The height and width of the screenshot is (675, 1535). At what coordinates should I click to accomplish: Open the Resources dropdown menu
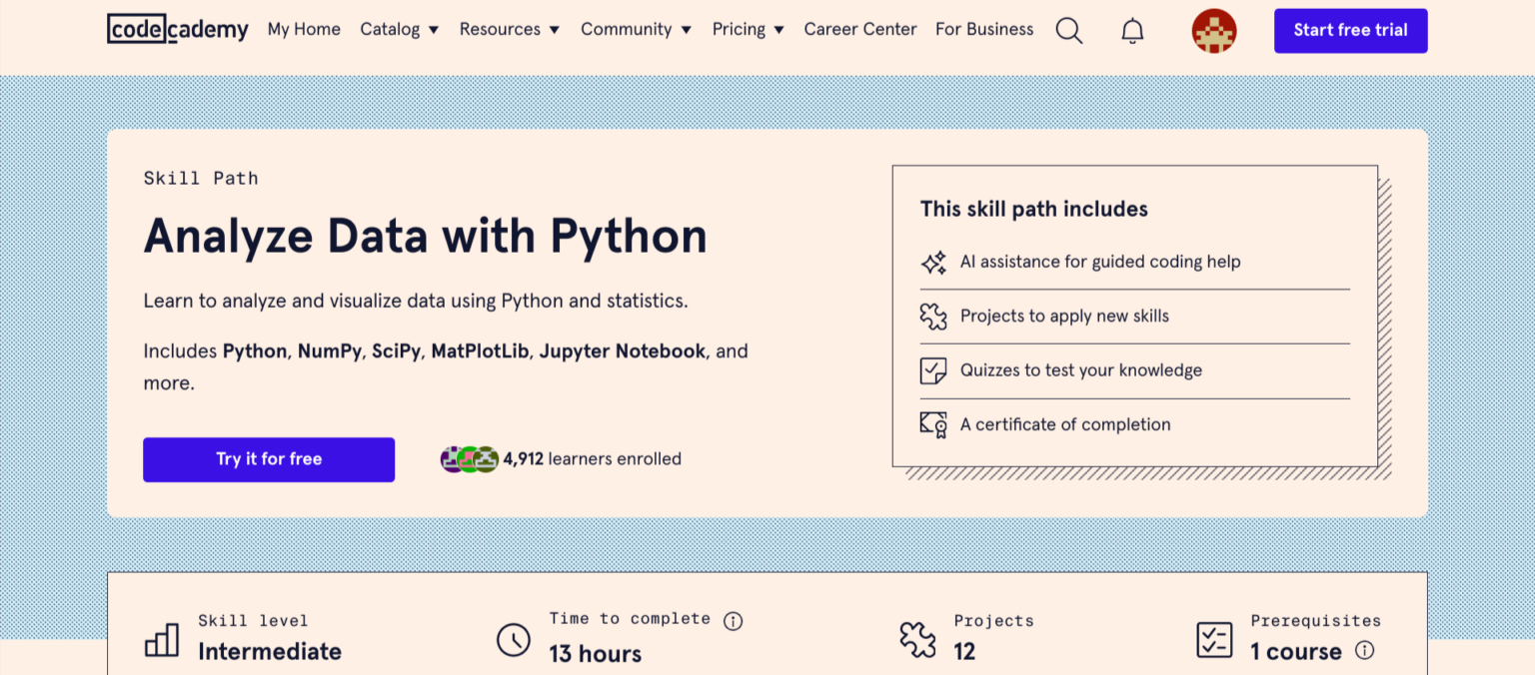pos(509,30)
